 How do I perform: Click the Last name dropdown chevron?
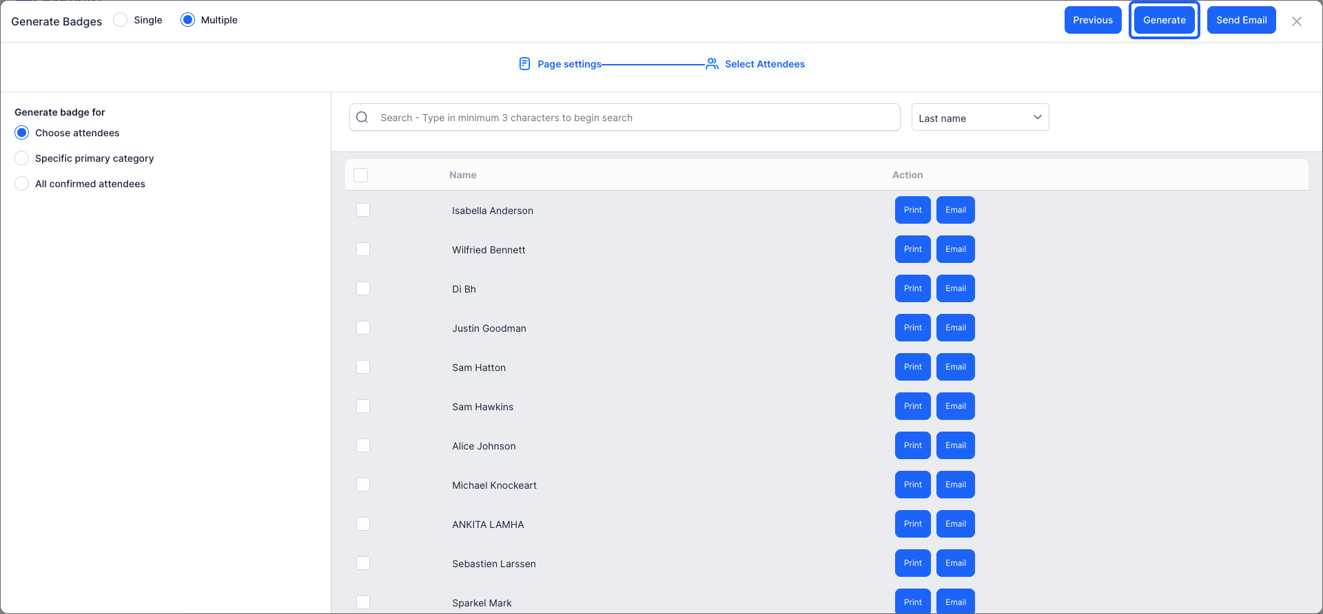coord(1037,117)
